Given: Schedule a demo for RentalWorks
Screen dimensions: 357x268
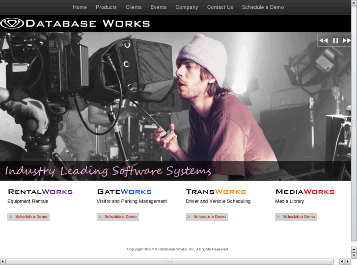Looking at the screenshot, I should pos(28,217).
